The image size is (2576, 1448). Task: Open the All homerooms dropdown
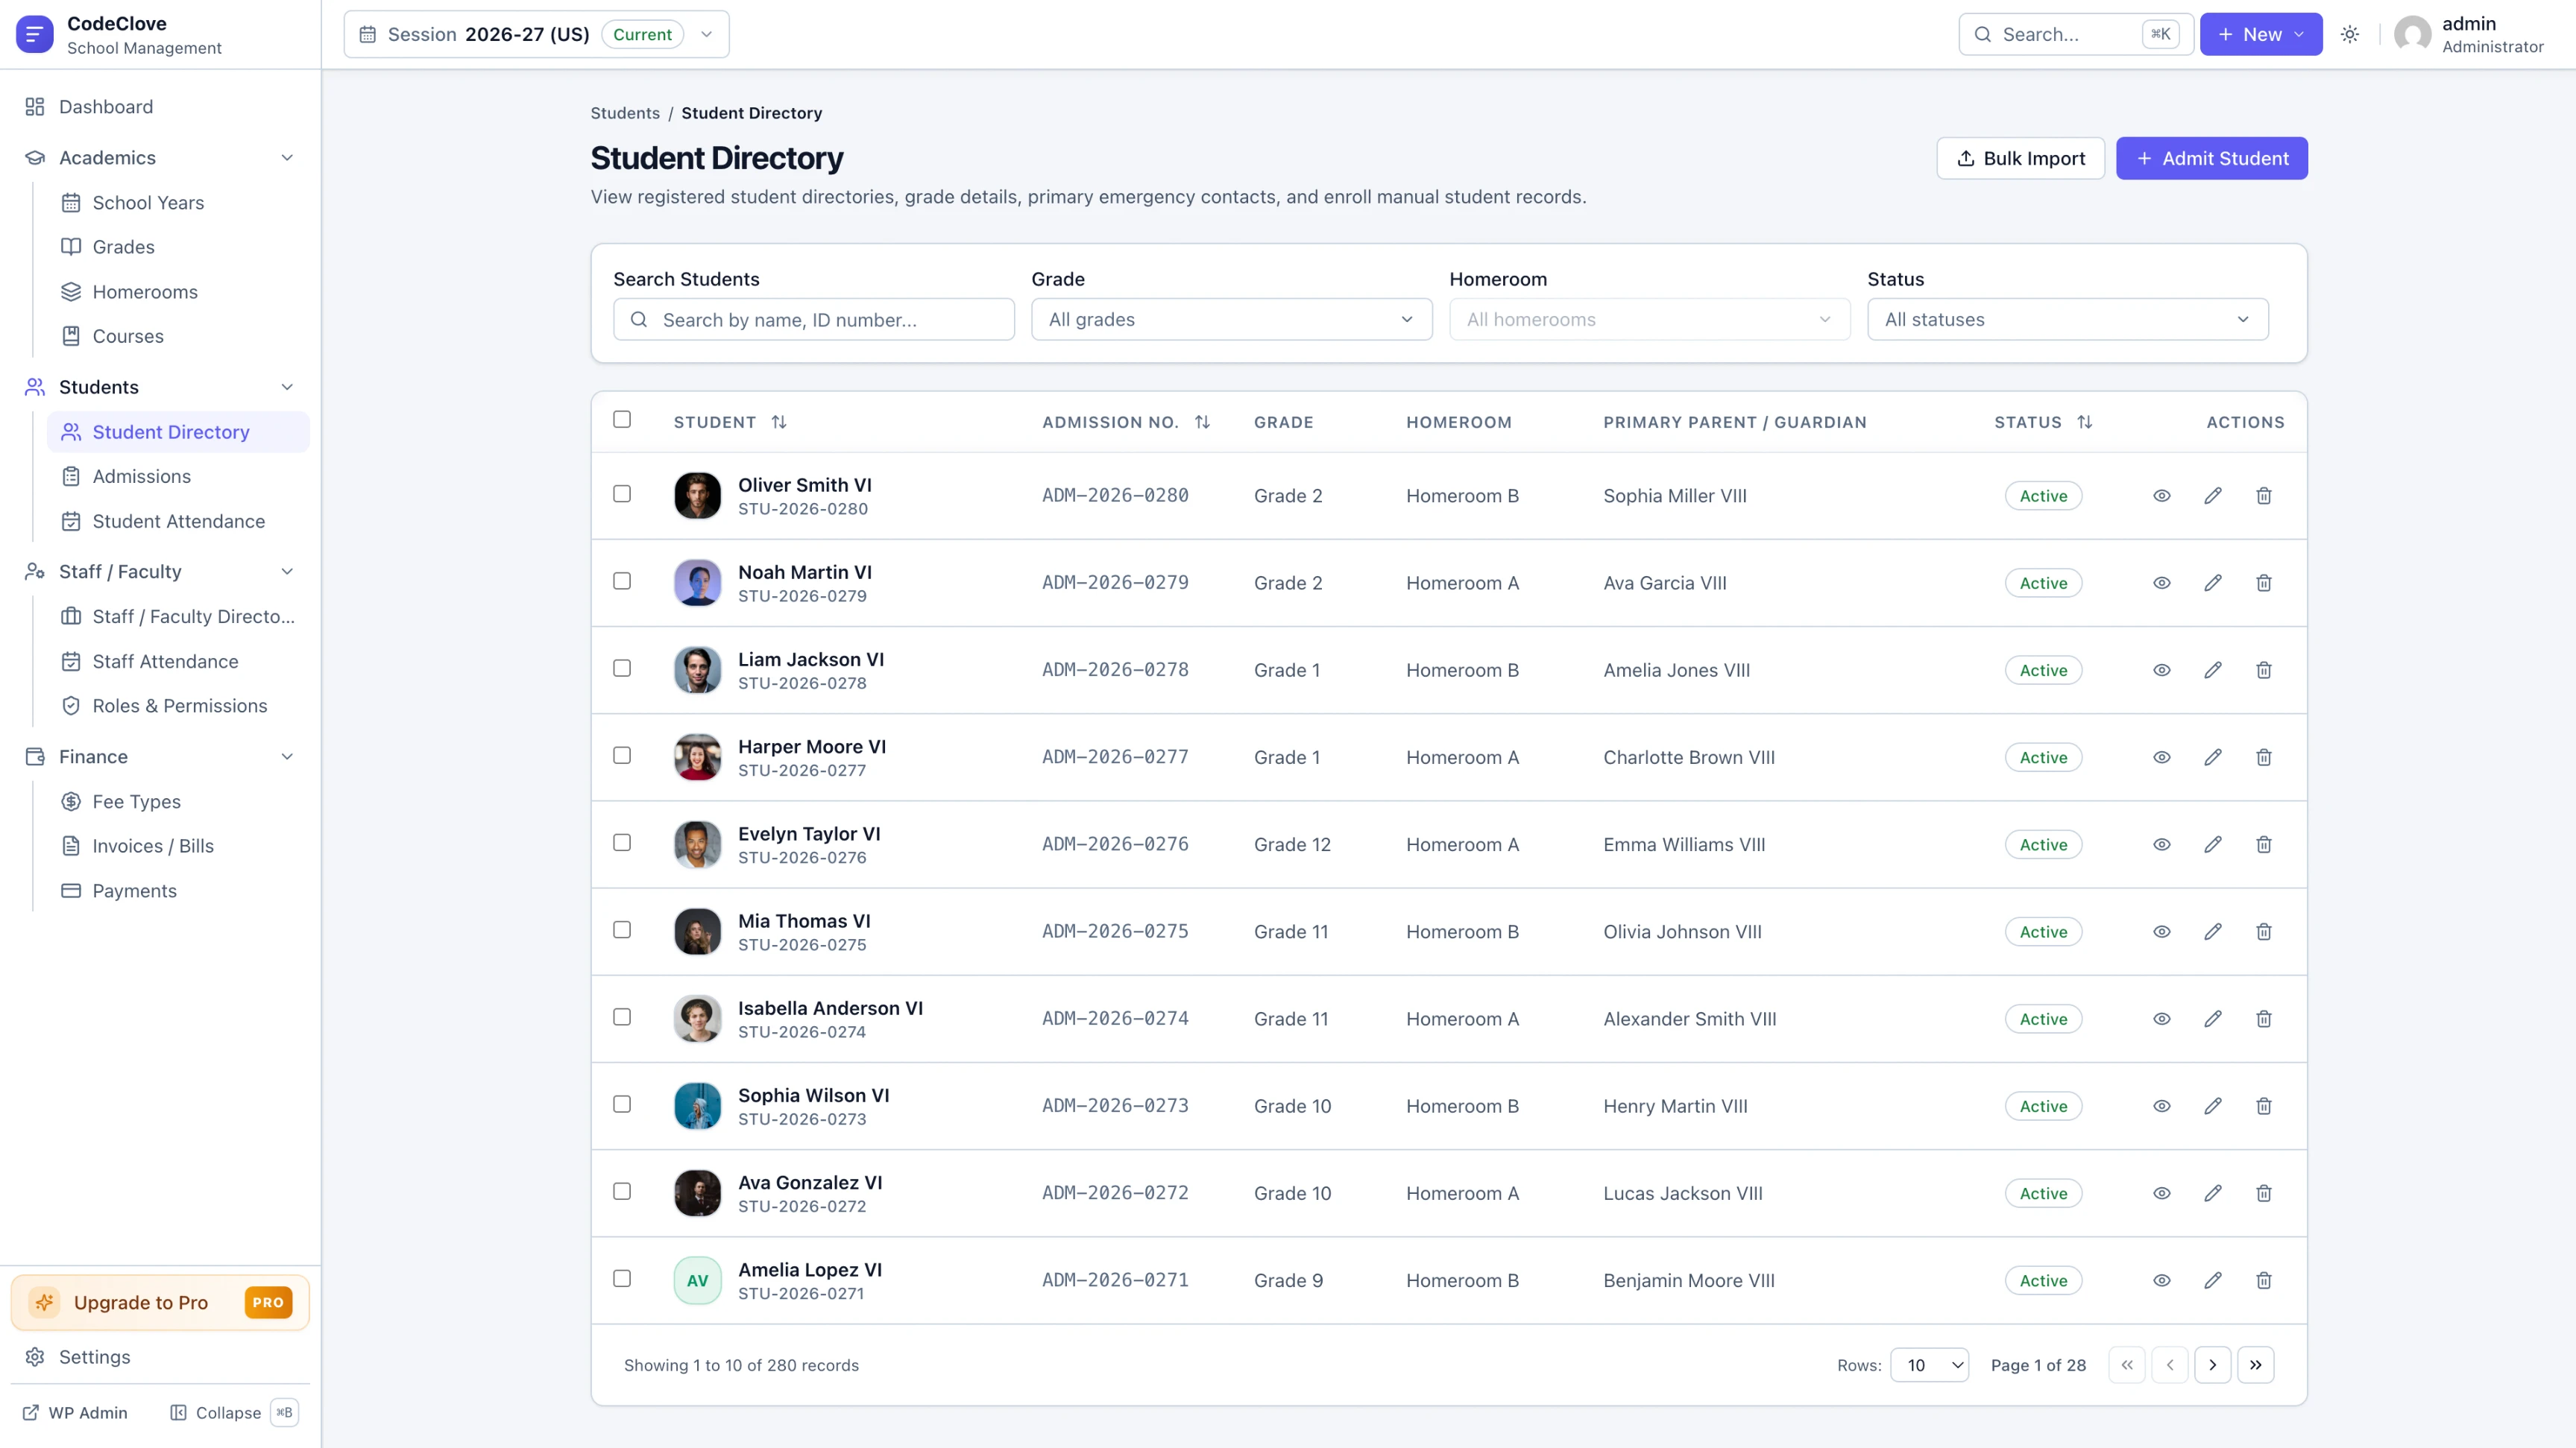[1649, 320]
